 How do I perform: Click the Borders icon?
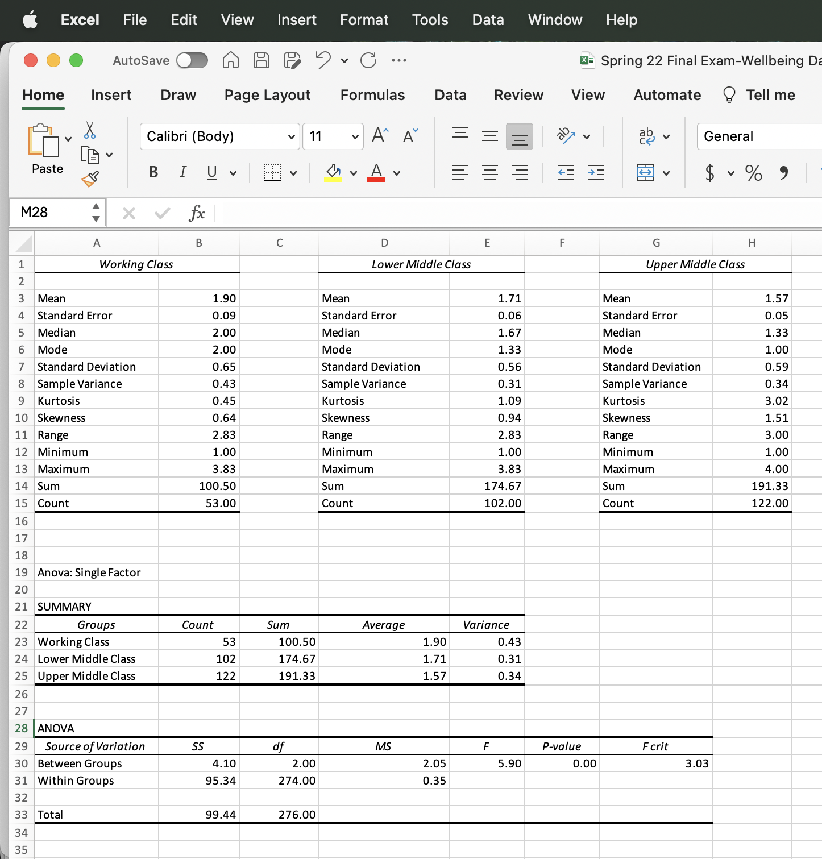[x=272, y=172]
